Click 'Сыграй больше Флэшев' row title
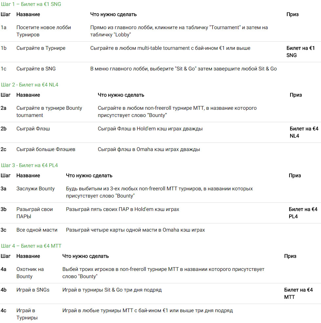Image resolution: width=321 pixels, height=323 pixels. tap(46, 149)
